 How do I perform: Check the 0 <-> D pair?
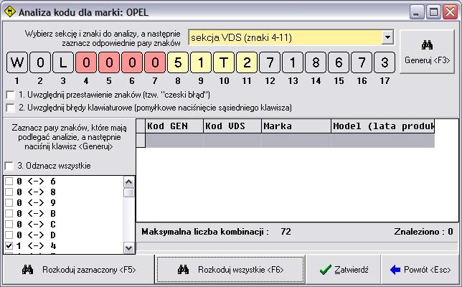point(9,235)
